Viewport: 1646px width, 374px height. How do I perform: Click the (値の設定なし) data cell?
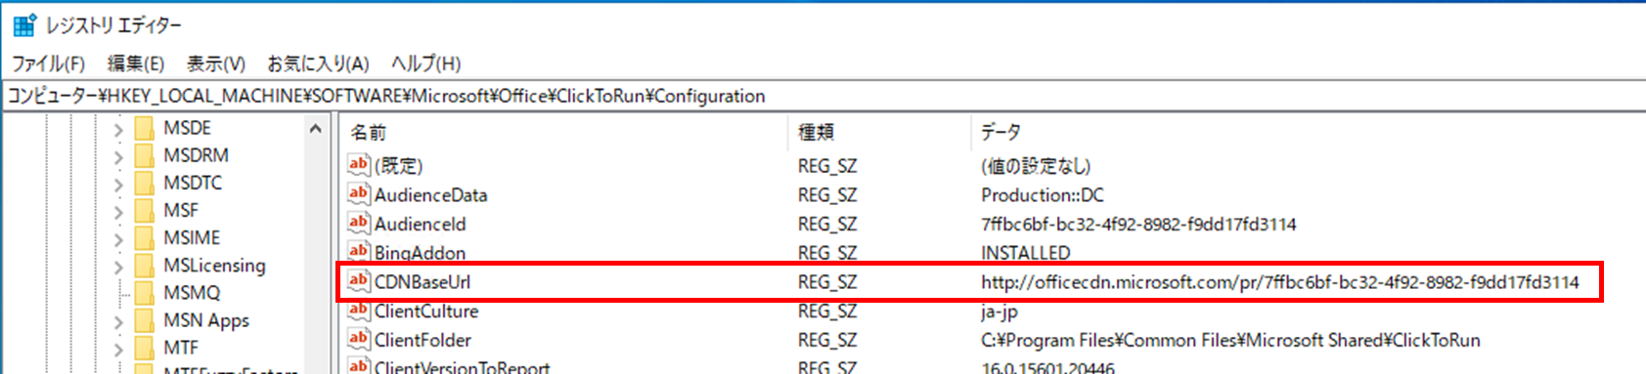pyautogui.click(x=1036, y=166)
